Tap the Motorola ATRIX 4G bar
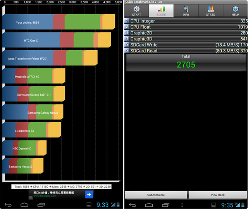This screenshot has width=248, height=209. point(34,76)
